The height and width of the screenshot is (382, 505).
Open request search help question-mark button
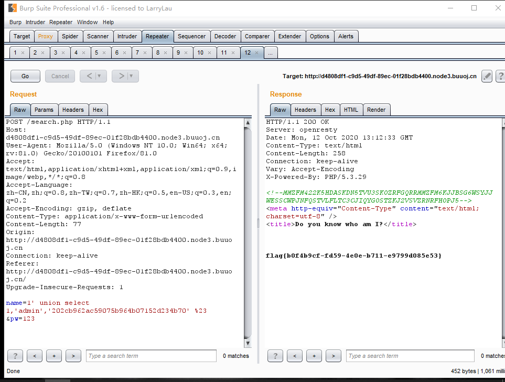(15, 356)
